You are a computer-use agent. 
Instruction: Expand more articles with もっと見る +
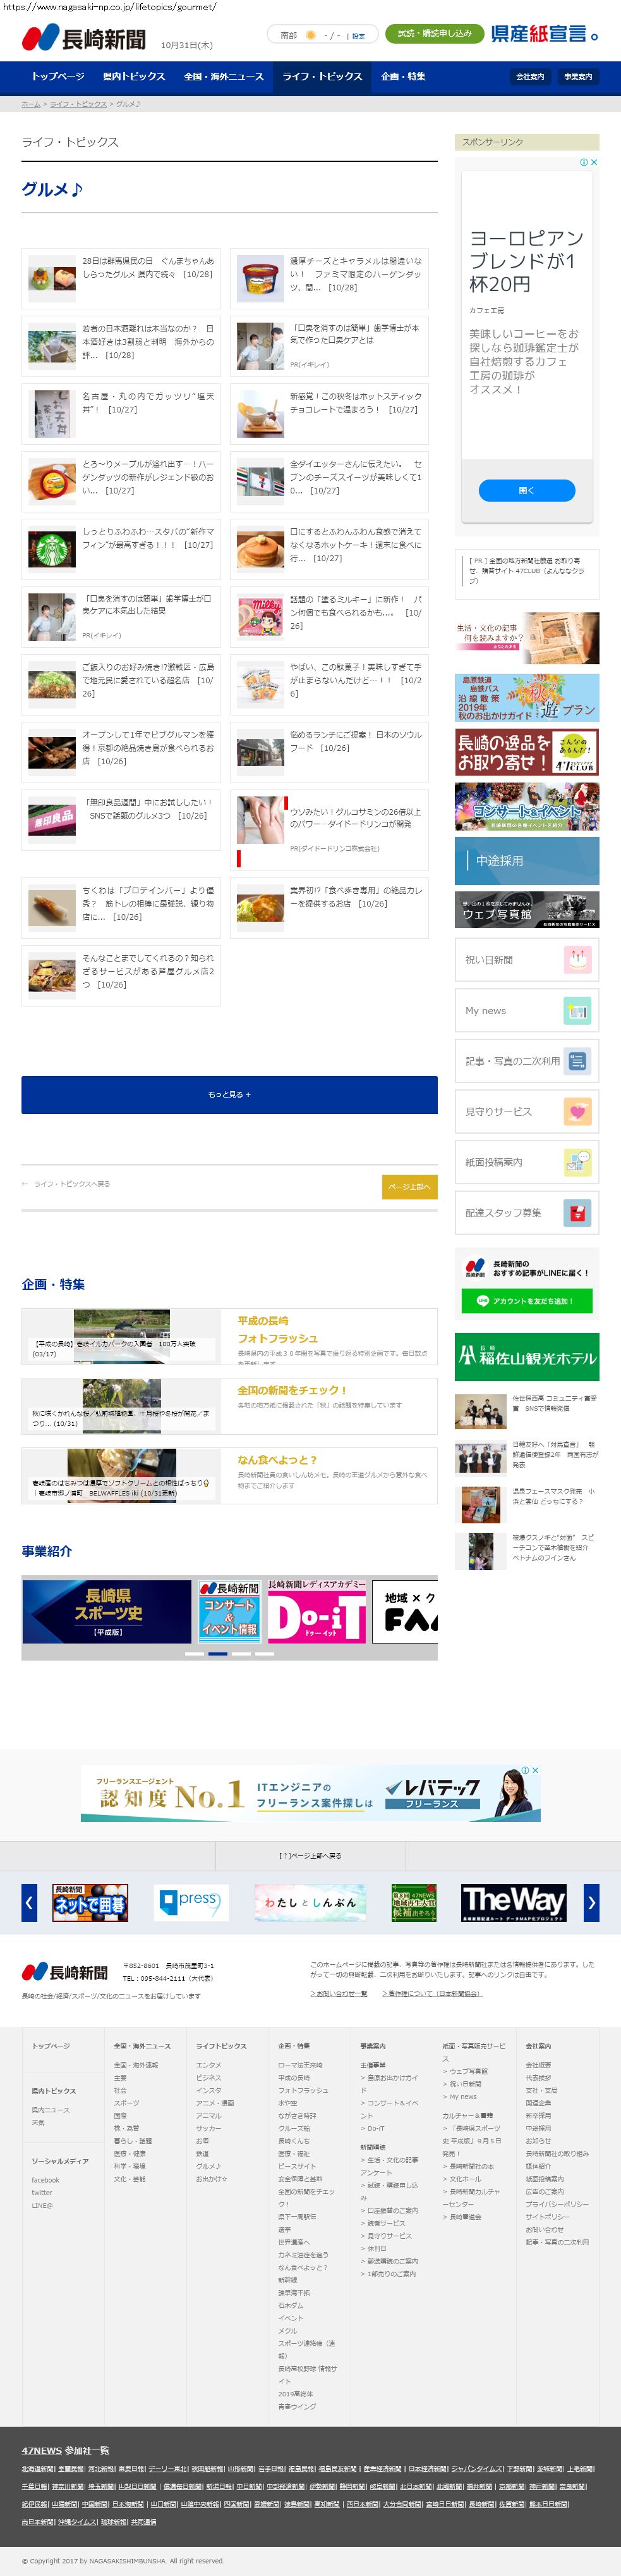pyautogui.click(x=229, y=1094)
